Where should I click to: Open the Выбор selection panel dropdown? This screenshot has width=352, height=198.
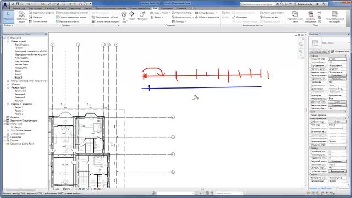[x=9, y=26]
